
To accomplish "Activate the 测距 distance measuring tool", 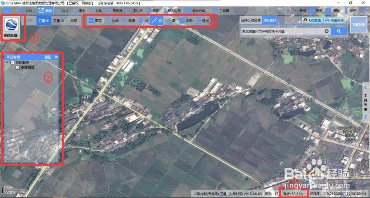I will 153,11.
